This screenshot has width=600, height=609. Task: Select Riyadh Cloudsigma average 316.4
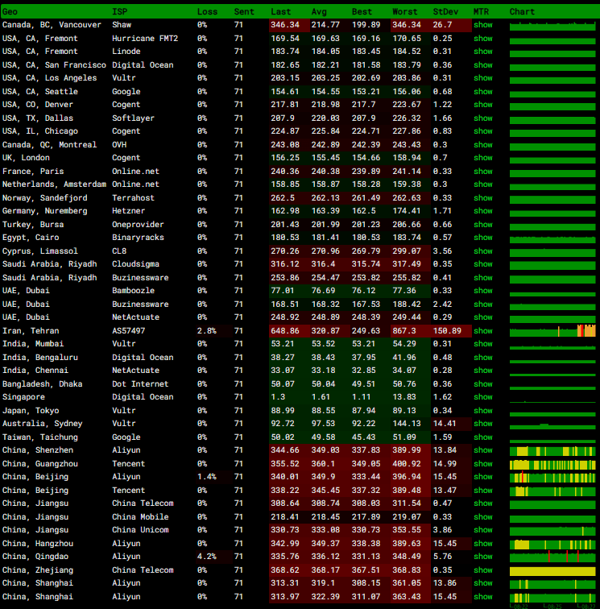323,264
